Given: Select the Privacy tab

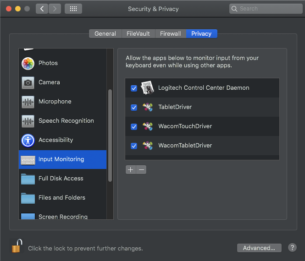Looking at the screenshot, I should (201, 34).
